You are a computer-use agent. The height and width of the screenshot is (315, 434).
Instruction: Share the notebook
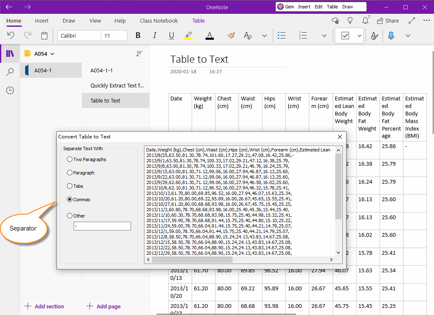click(388, 21)
